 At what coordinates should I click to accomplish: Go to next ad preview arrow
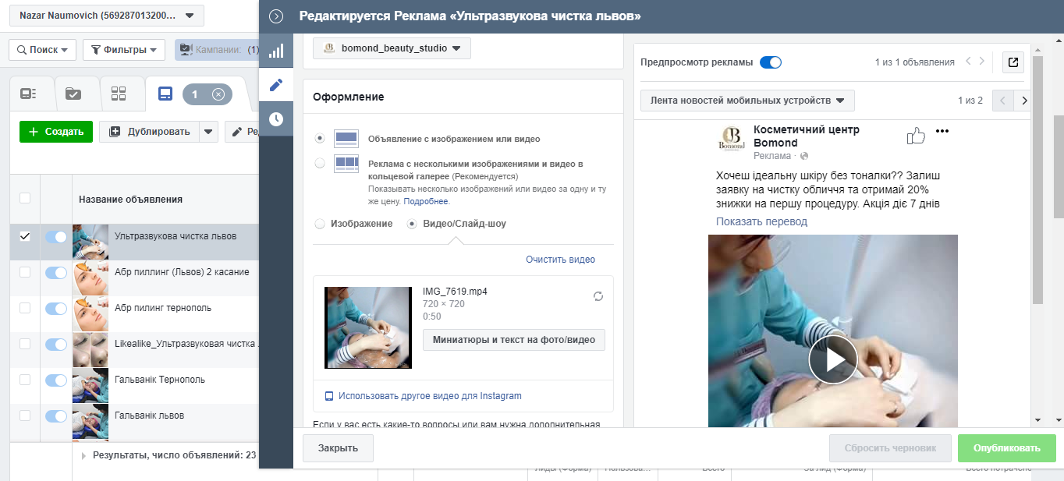[x=982, y=62]
